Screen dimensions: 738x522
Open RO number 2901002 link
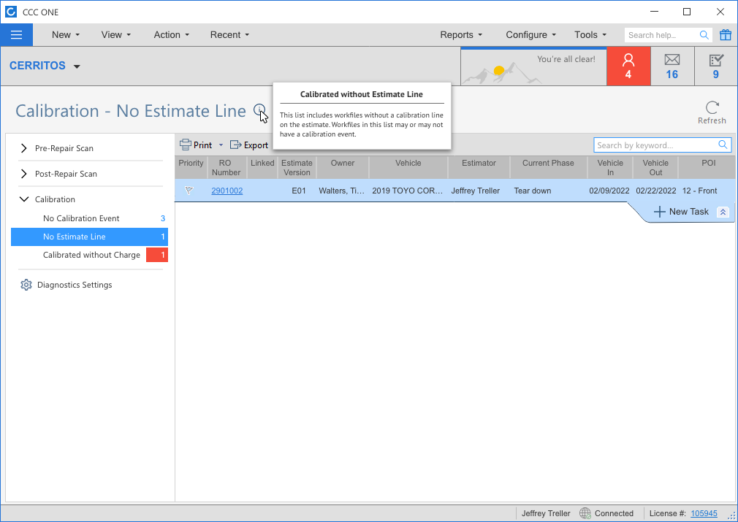point(227,191)
